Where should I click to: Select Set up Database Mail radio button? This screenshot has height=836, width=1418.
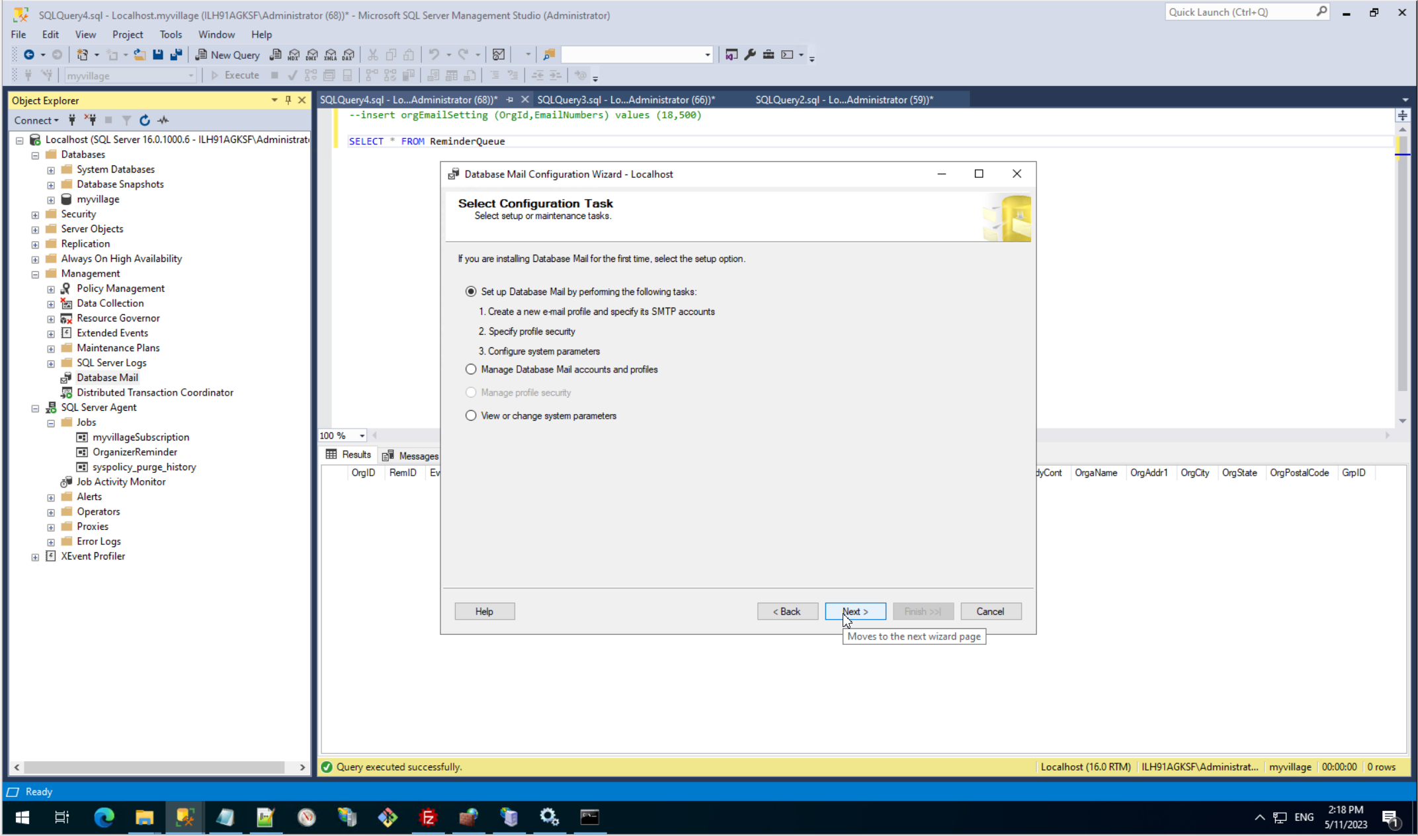(x=471, y=292)
